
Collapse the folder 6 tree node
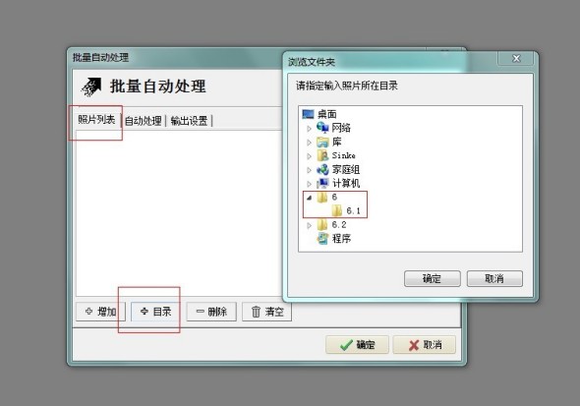(x=309, y=198)
